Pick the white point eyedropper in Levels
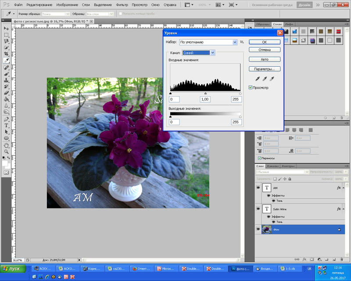 pos(272,79)
